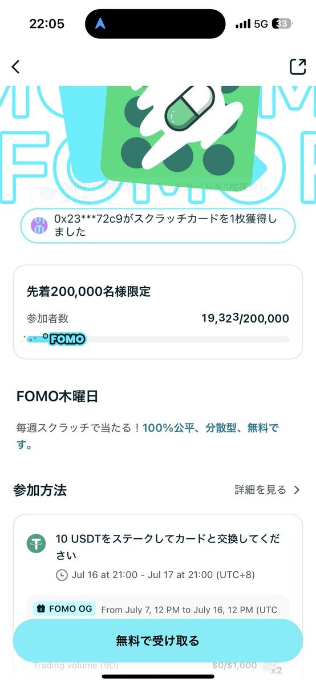
Task: Tap the 先着200,000名様限定 card
Action: (158, 312)
